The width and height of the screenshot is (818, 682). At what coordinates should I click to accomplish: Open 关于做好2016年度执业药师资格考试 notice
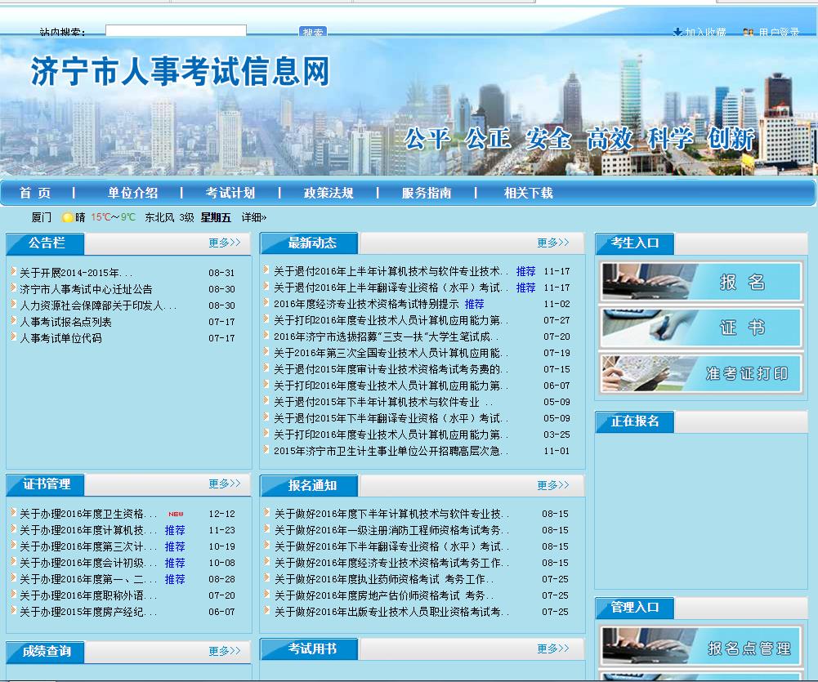pos(384,579)
